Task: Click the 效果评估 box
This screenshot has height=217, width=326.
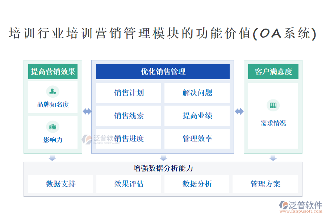Action: coord(129,184)
